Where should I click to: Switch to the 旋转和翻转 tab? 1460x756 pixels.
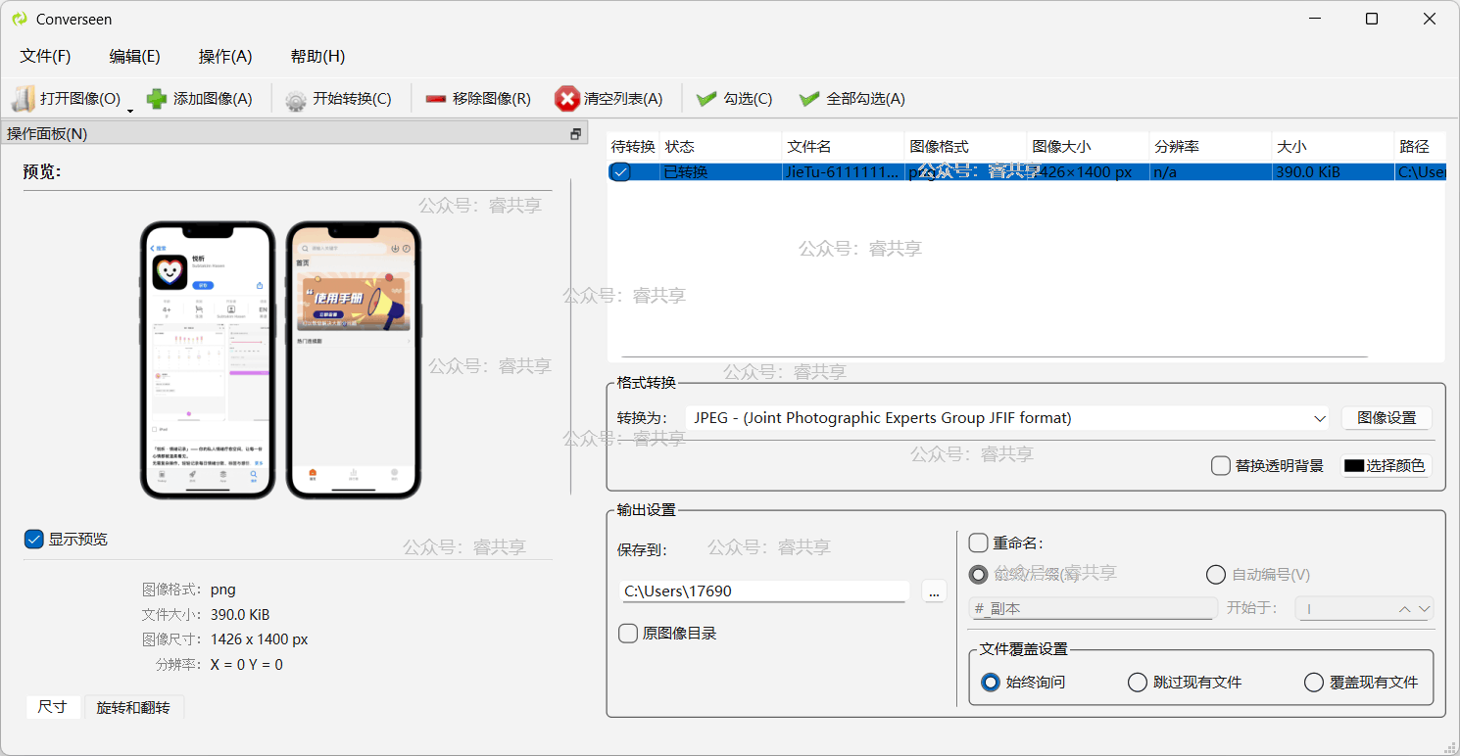click(133, 707)
